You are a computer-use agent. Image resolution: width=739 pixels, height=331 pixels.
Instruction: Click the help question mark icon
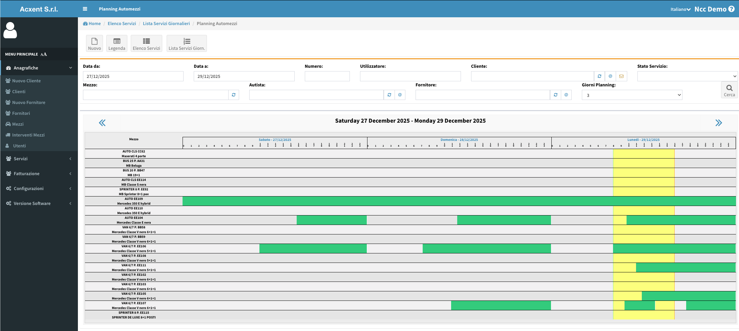pos(732,9)
